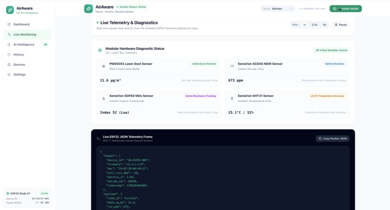
Task: Click the SCD40 NDIR sensor gauge icon
Action: [x=232, y=66]
